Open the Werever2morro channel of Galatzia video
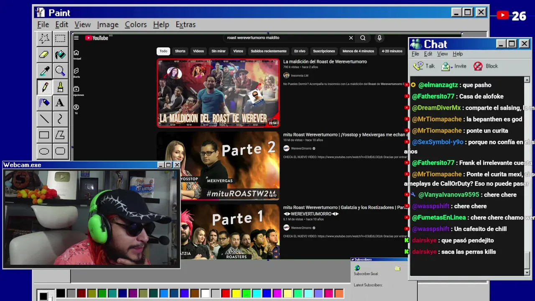This screenshot has width=535, height=301. click(301, 228)
